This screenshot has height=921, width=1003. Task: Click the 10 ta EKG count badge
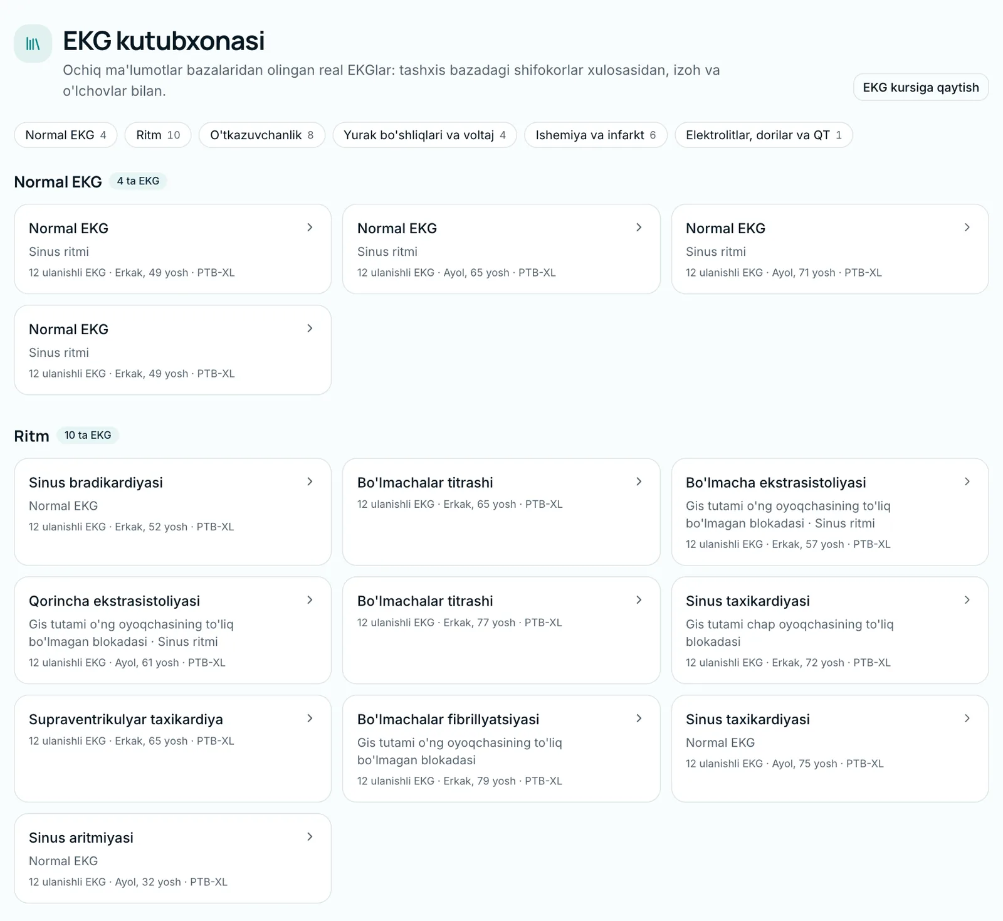coord(88,435)
